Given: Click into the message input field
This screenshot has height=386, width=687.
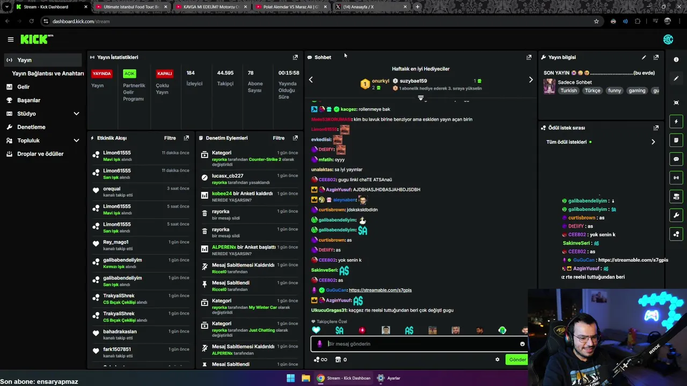Looking at the screenshot, I should pos(419,344).
